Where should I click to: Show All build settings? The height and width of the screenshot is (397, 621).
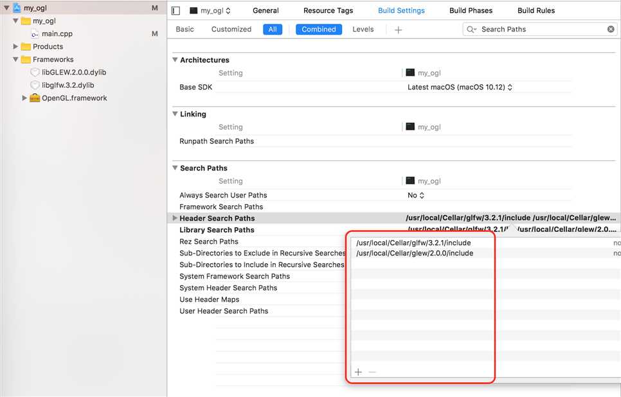(x=273, y=30)
